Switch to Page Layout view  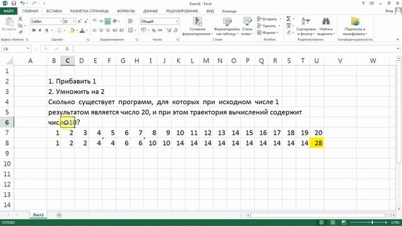[x=332, y=222]
